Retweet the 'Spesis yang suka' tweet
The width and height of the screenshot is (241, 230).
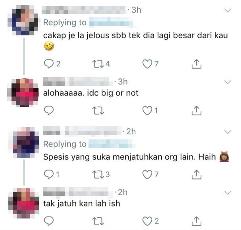pos(98,175)
